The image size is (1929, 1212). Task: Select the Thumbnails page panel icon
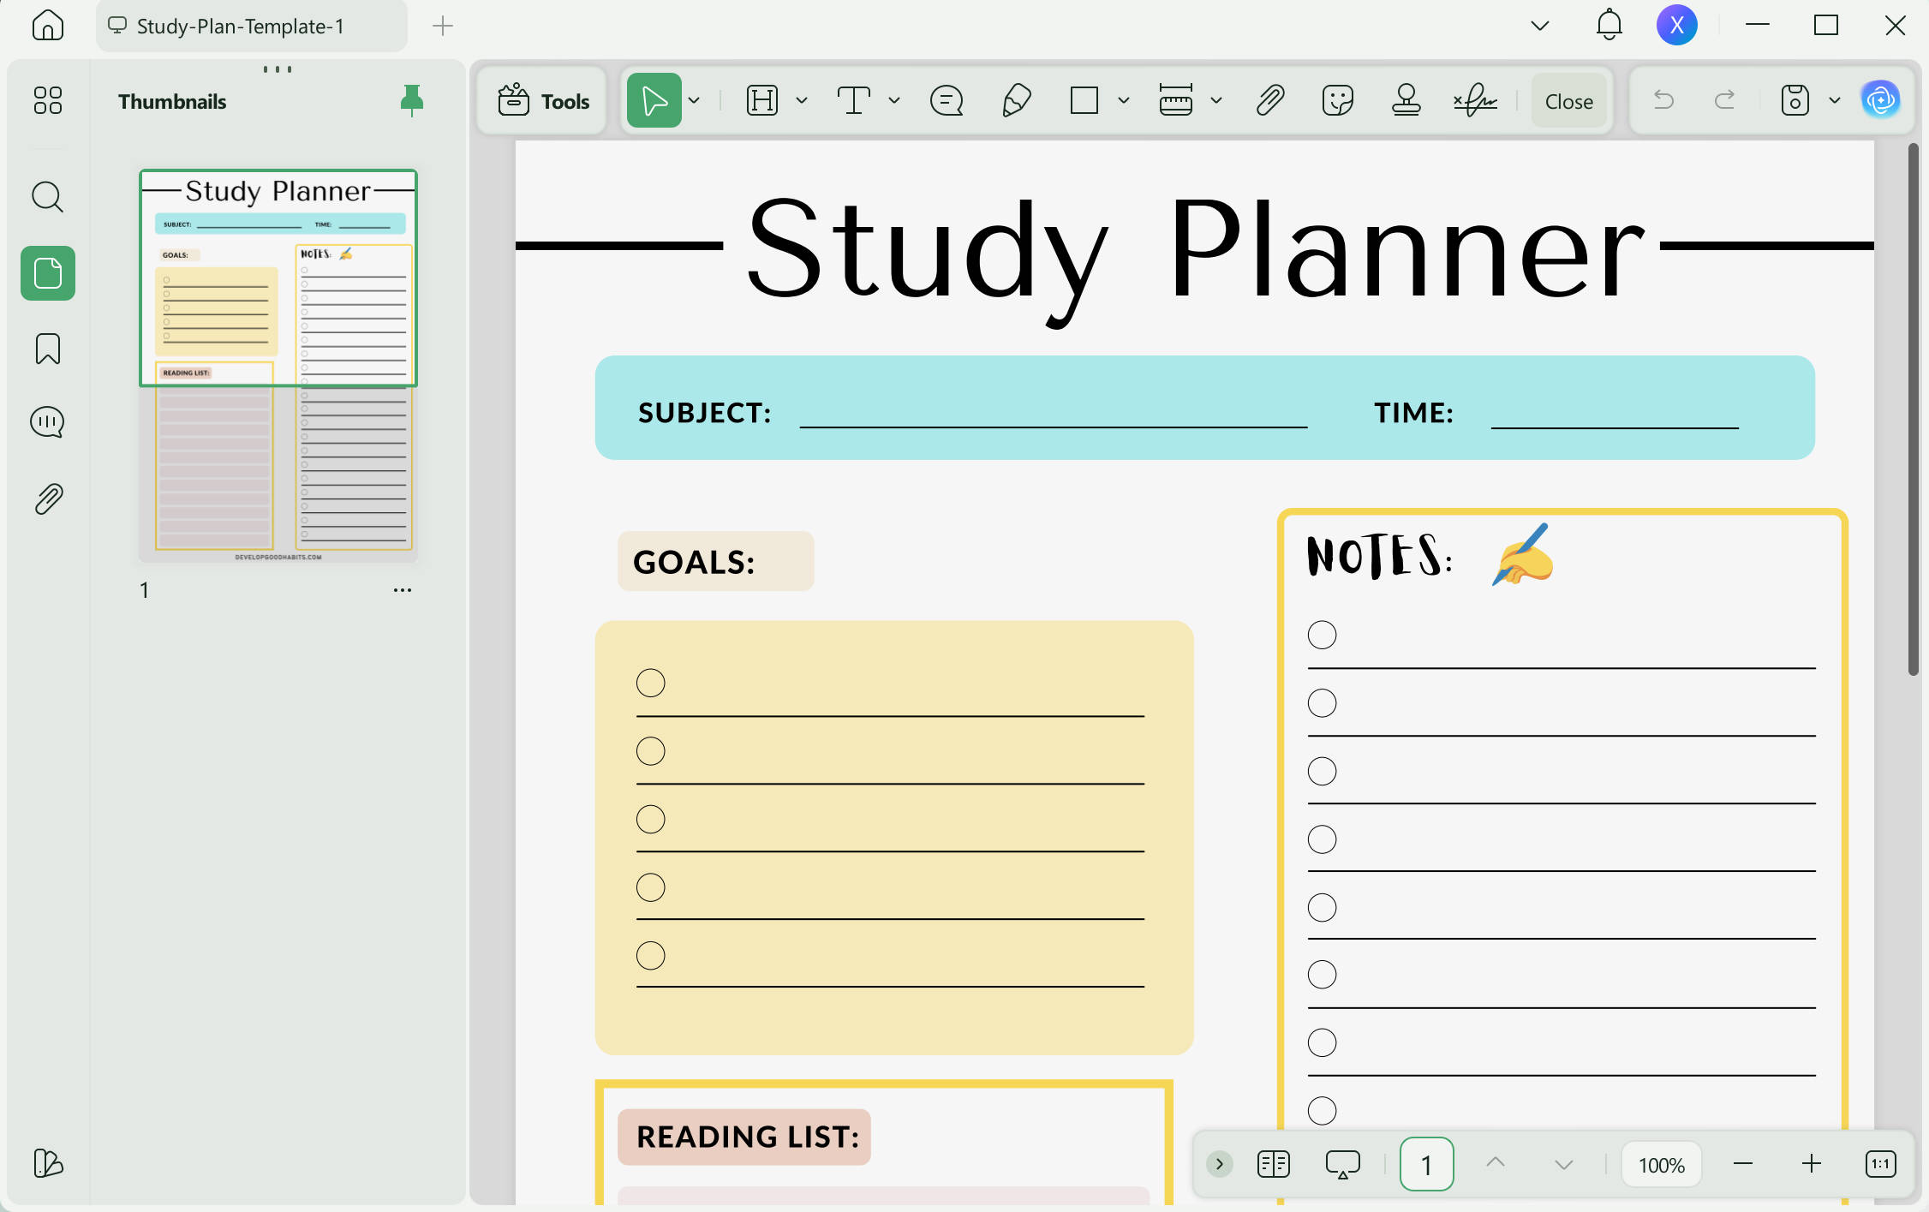[48, 273]
